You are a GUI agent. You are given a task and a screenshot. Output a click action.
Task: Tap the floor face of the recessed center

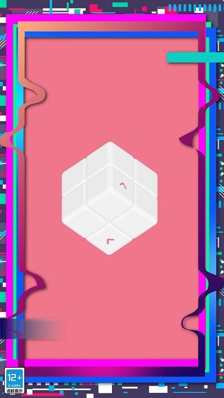coord(110,204)
